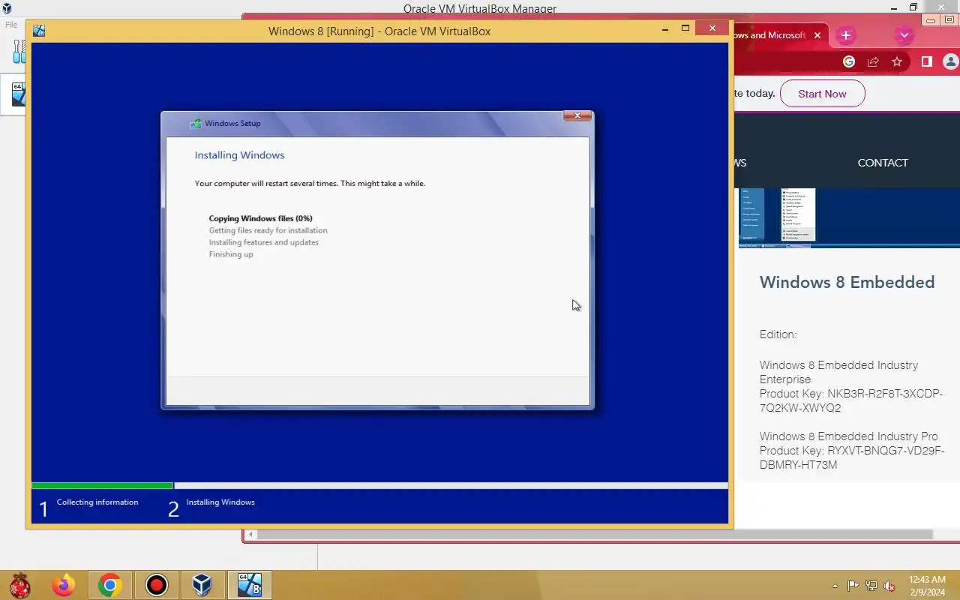Click the Google icon in Chrome address bar
Screen dimensions: 960x600
pyautogui.click(x=849, y=62)
